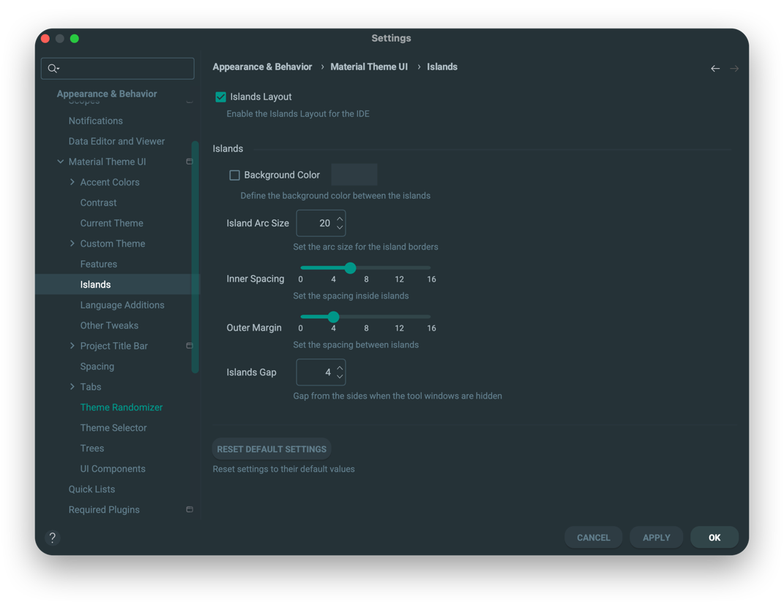The height and width of the screenshot is (610, 784).
Task: Click the Background Color swatch
Action: click(354, 174)
